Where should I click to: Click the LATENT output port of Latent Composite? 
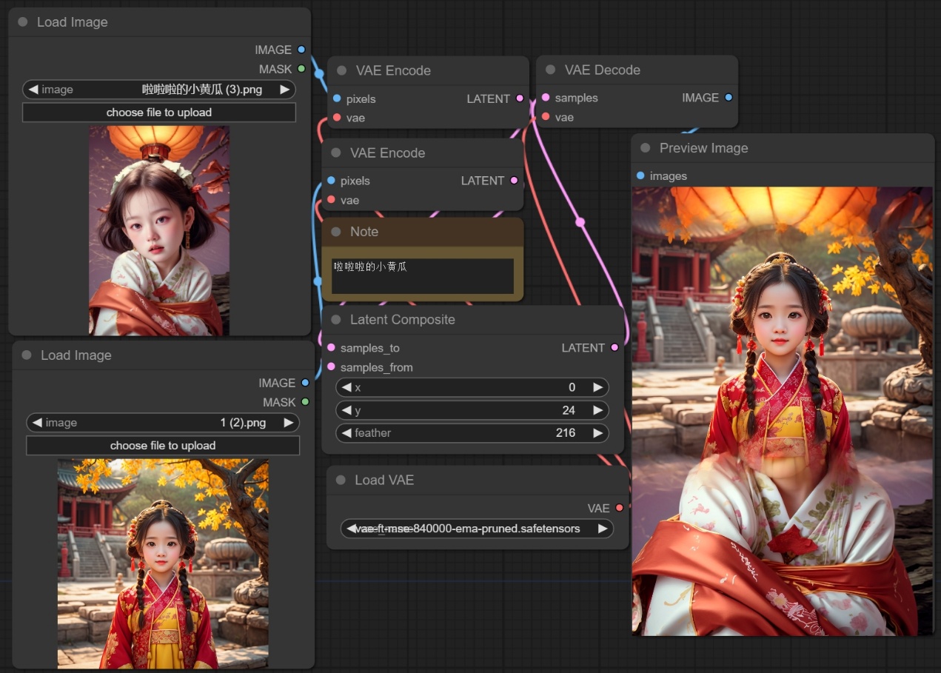[x=615, y=348]
